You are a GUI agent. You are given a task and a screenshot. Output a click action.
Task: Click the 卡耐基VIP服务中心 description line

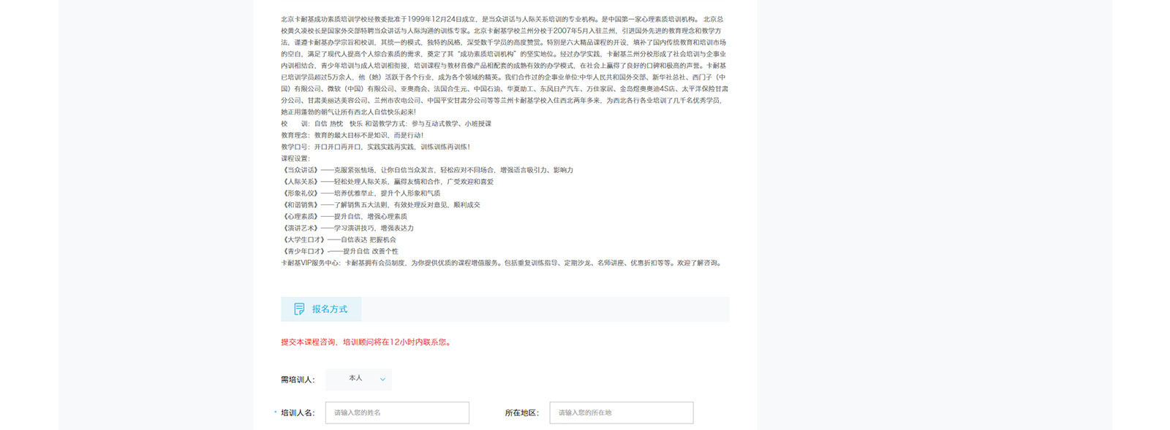coord(502,263)
